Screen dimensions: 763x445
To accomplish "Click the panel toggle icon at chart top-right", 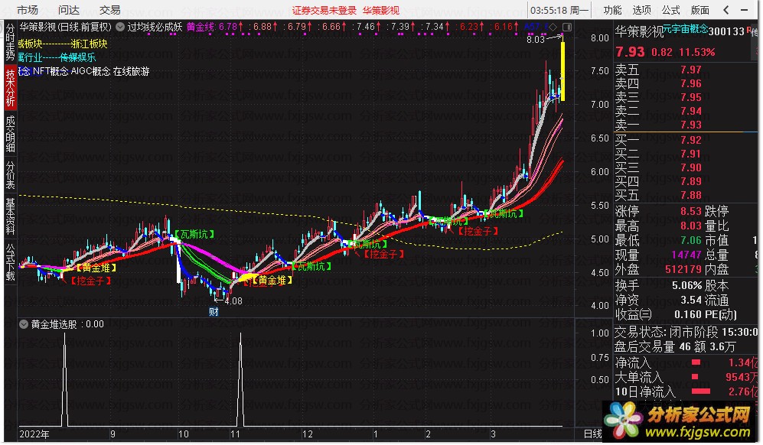I will coord(567,28).
